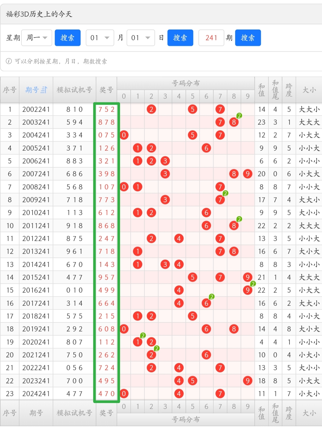Open the day dropdown before 日
Screen dimensions: 322x429
[x=141, y=38]
